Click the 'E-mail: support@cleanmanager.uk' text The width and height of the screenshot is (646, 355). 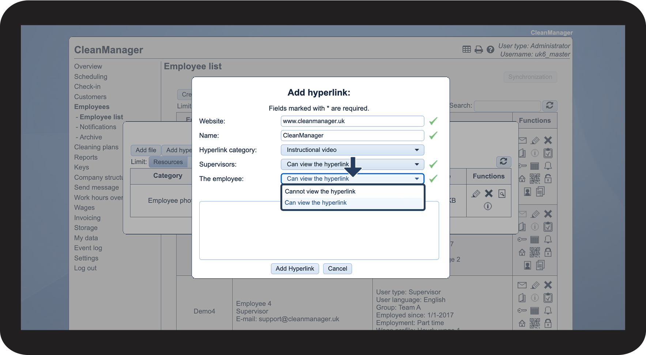(x=288, y=319)
